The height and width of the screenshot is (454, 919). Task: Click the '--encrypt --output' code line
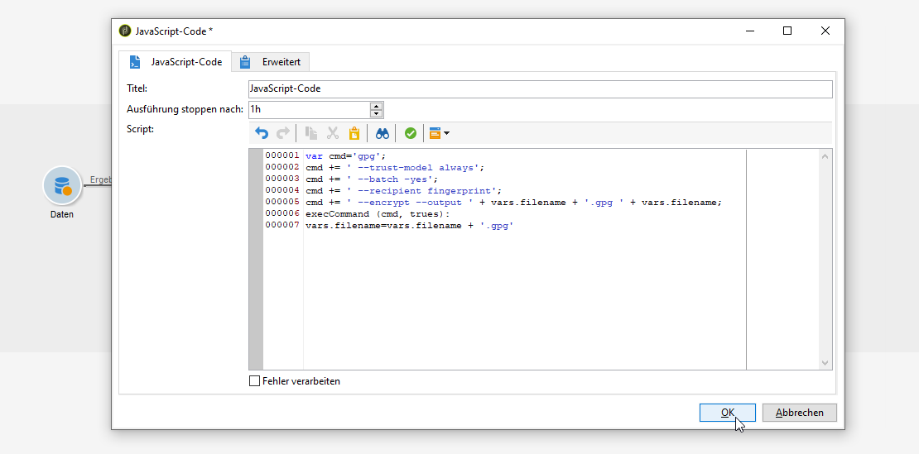[514, 203]
